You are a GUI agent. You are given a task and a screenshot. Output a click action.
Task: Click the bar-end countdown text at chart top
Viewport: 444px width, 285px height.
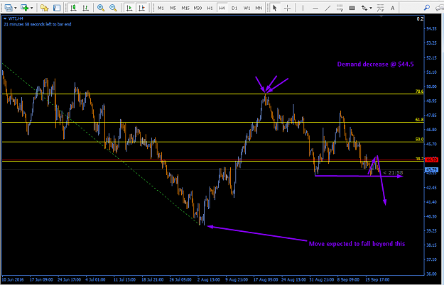pyautogui.click(x=38, y=24)
